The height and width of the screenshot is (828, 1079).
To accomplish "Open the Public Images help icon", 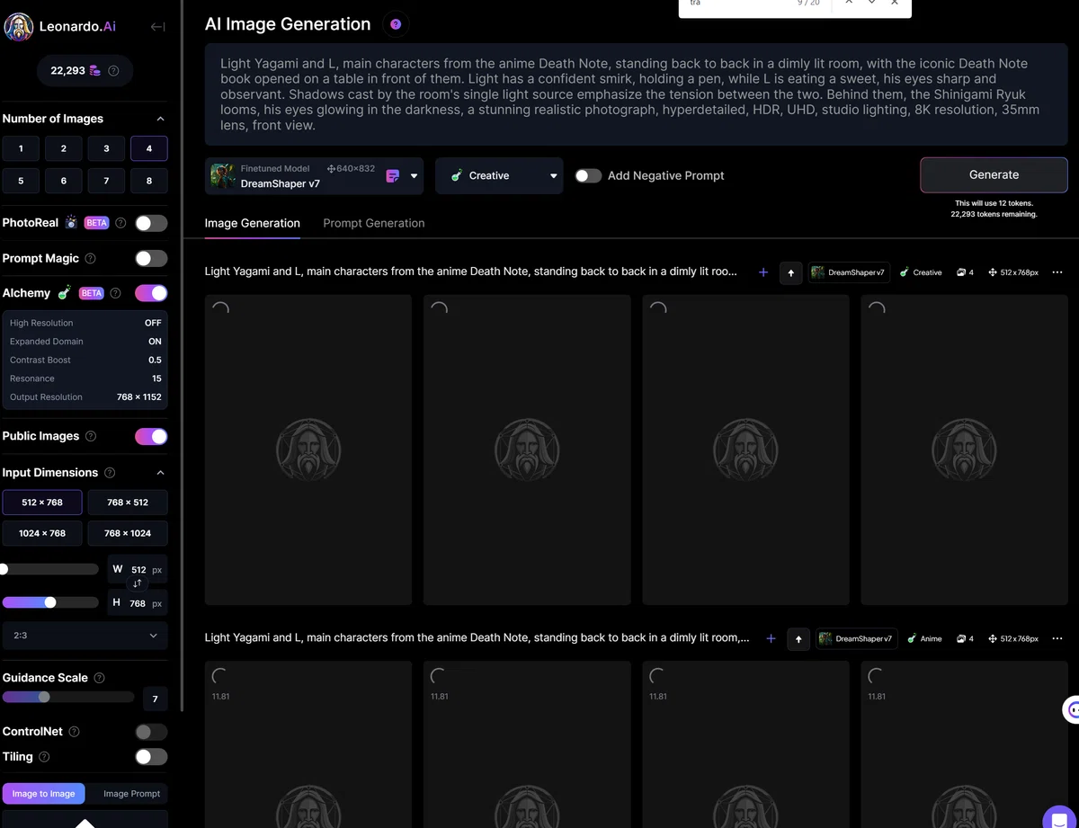I will [x=90, y=436].
